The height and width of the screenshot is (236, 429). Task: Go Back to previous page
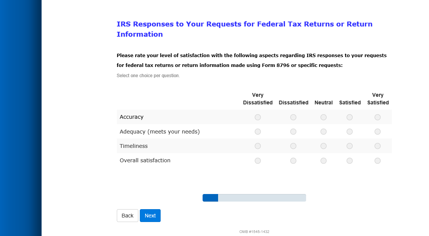(x=127, y=216)
